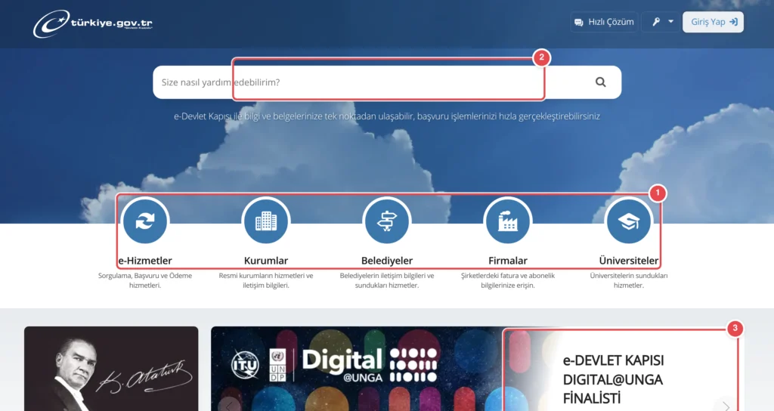This screenshot has height=411, width=774.
Task: Click the e-Hizmetler heading link
Action: (145, 261)
